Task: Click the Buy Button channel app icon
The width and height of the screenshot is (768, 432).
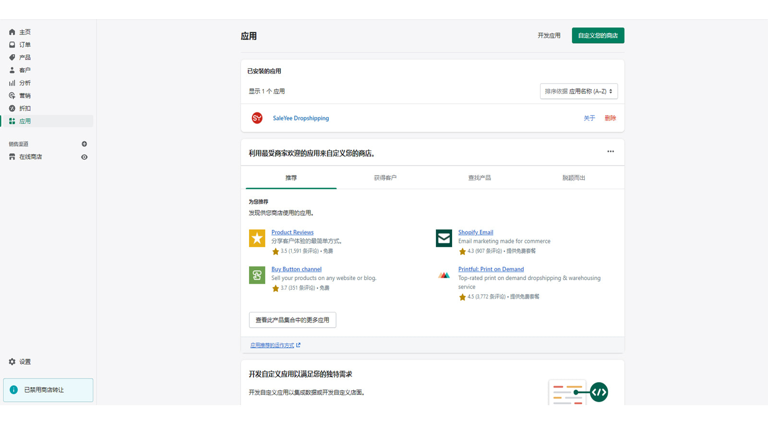Action: tap(257, 275)
